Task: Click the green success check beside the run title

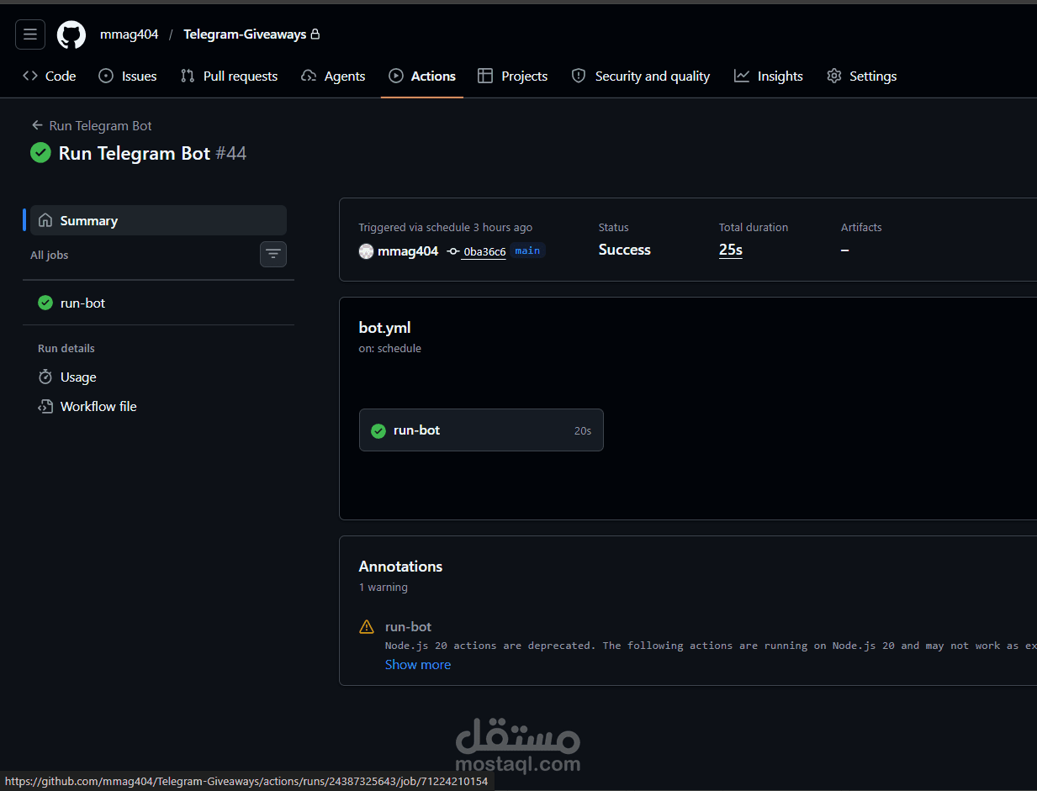Action: [40, 153]
